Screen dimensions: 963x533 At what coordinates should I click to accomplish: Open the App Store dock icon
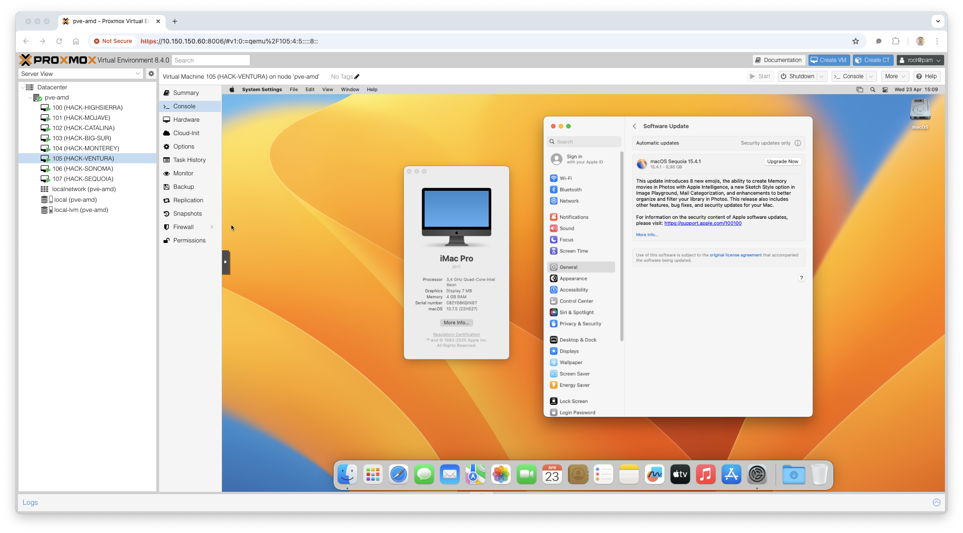tap(731, 475)
